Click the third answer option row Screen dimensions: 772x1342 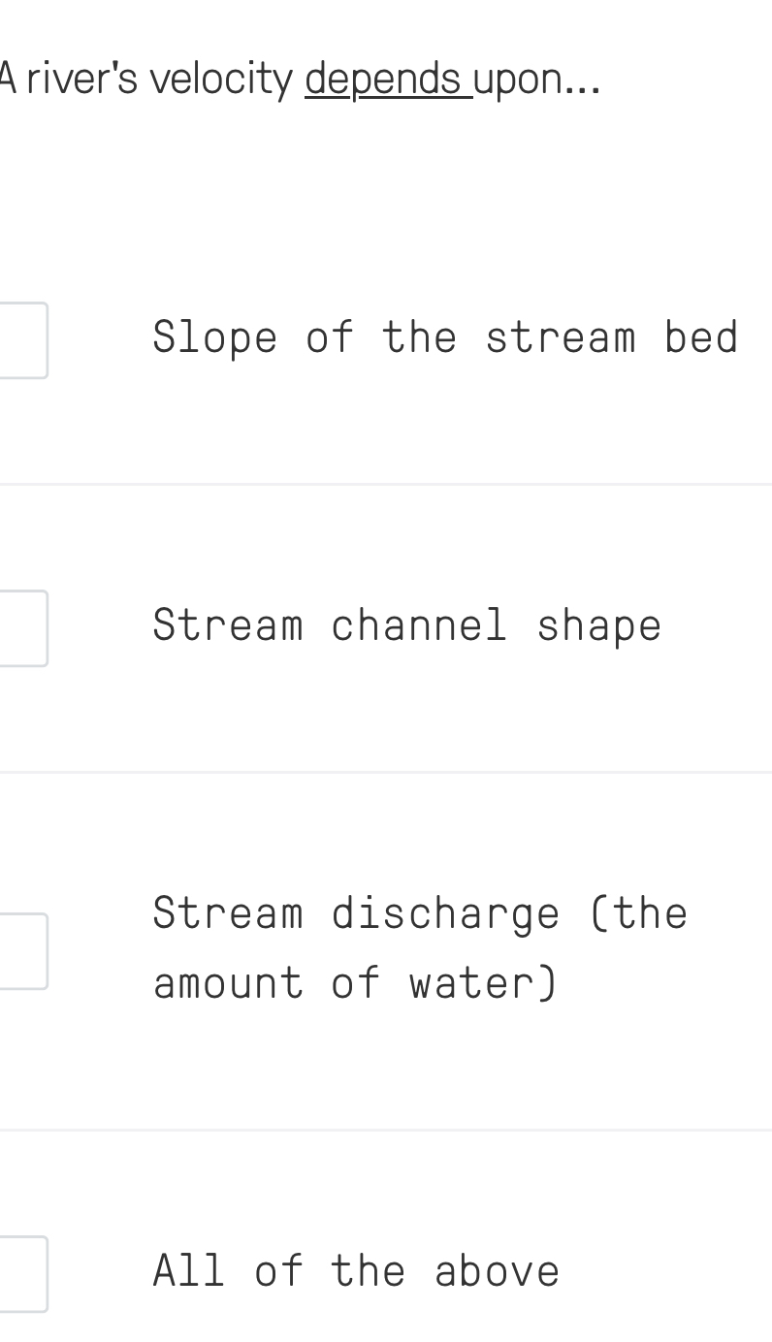388,949
